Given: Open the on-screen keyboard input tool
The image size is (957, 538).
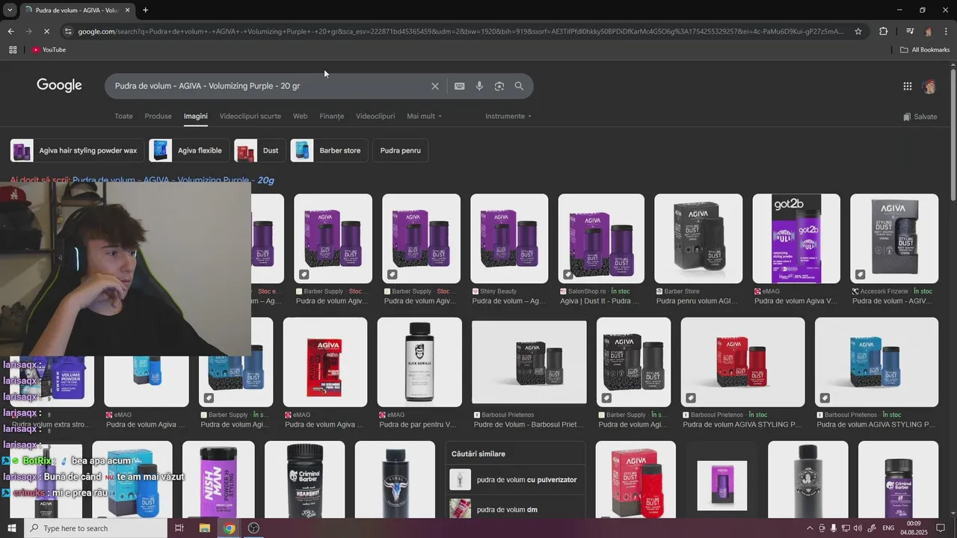Looking at the screenshot, I should (460, 86).
